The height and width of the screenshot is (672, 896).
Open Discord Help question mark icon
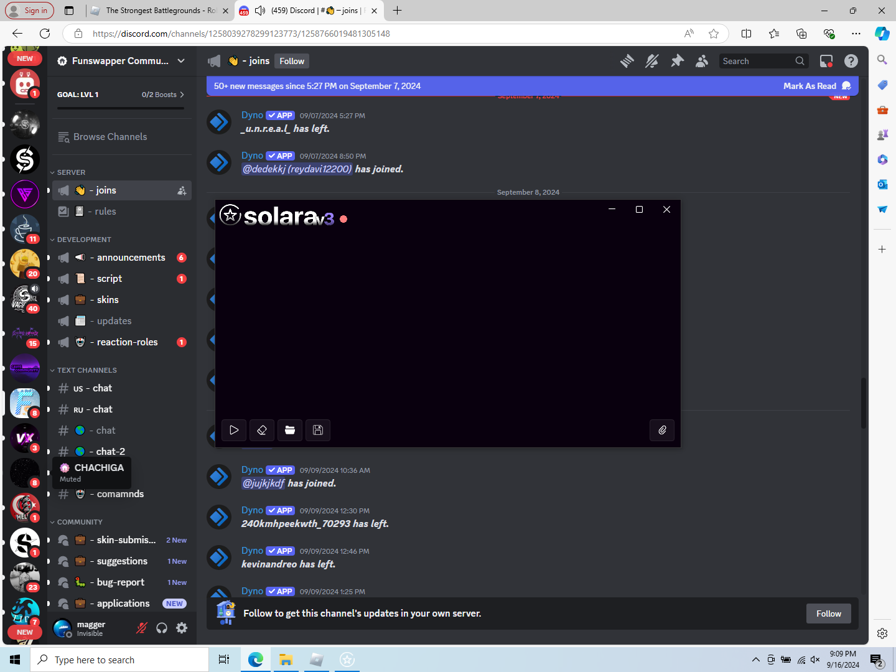pyautogui.click(x=851, y=61)
